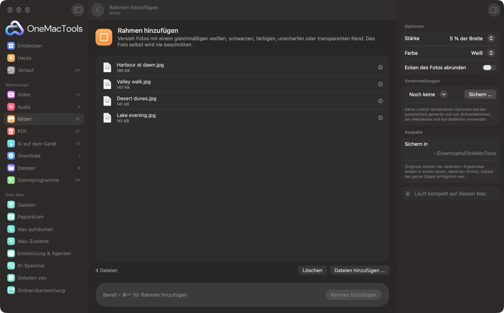Screen dimensions: 504x313
Task: Select the Desert dunes.jpg file row
Action: pos(243,101)
